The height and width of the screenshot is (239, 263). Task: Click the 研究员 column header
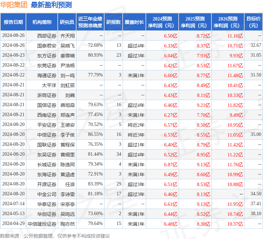(x=67, y=22)
